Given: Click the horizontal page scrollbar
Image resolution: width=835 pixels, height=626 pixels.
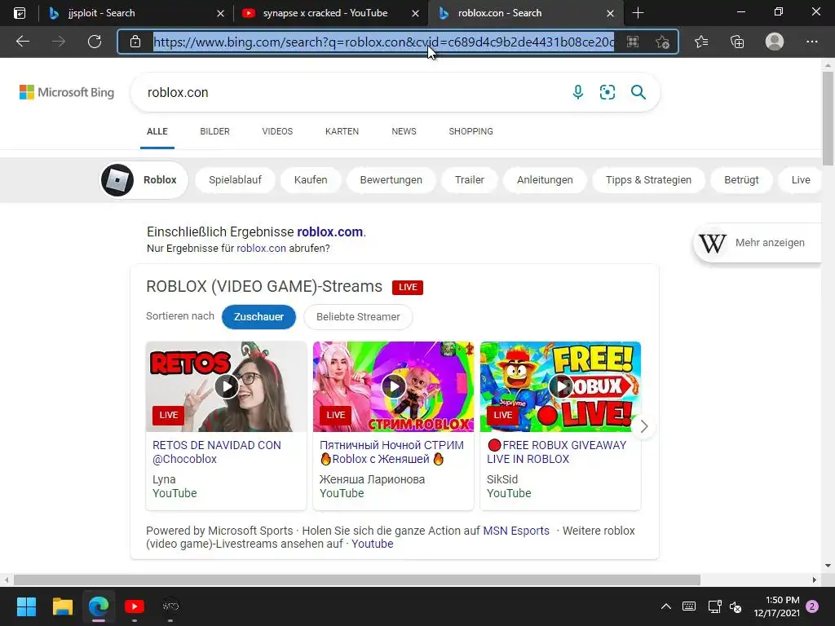Looking at the screenshot, I should [x=357, y=580].
